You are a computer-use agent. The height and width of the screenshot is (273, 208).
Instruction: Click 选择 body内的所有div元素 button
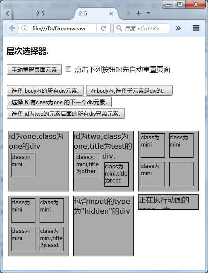point(45,91)
